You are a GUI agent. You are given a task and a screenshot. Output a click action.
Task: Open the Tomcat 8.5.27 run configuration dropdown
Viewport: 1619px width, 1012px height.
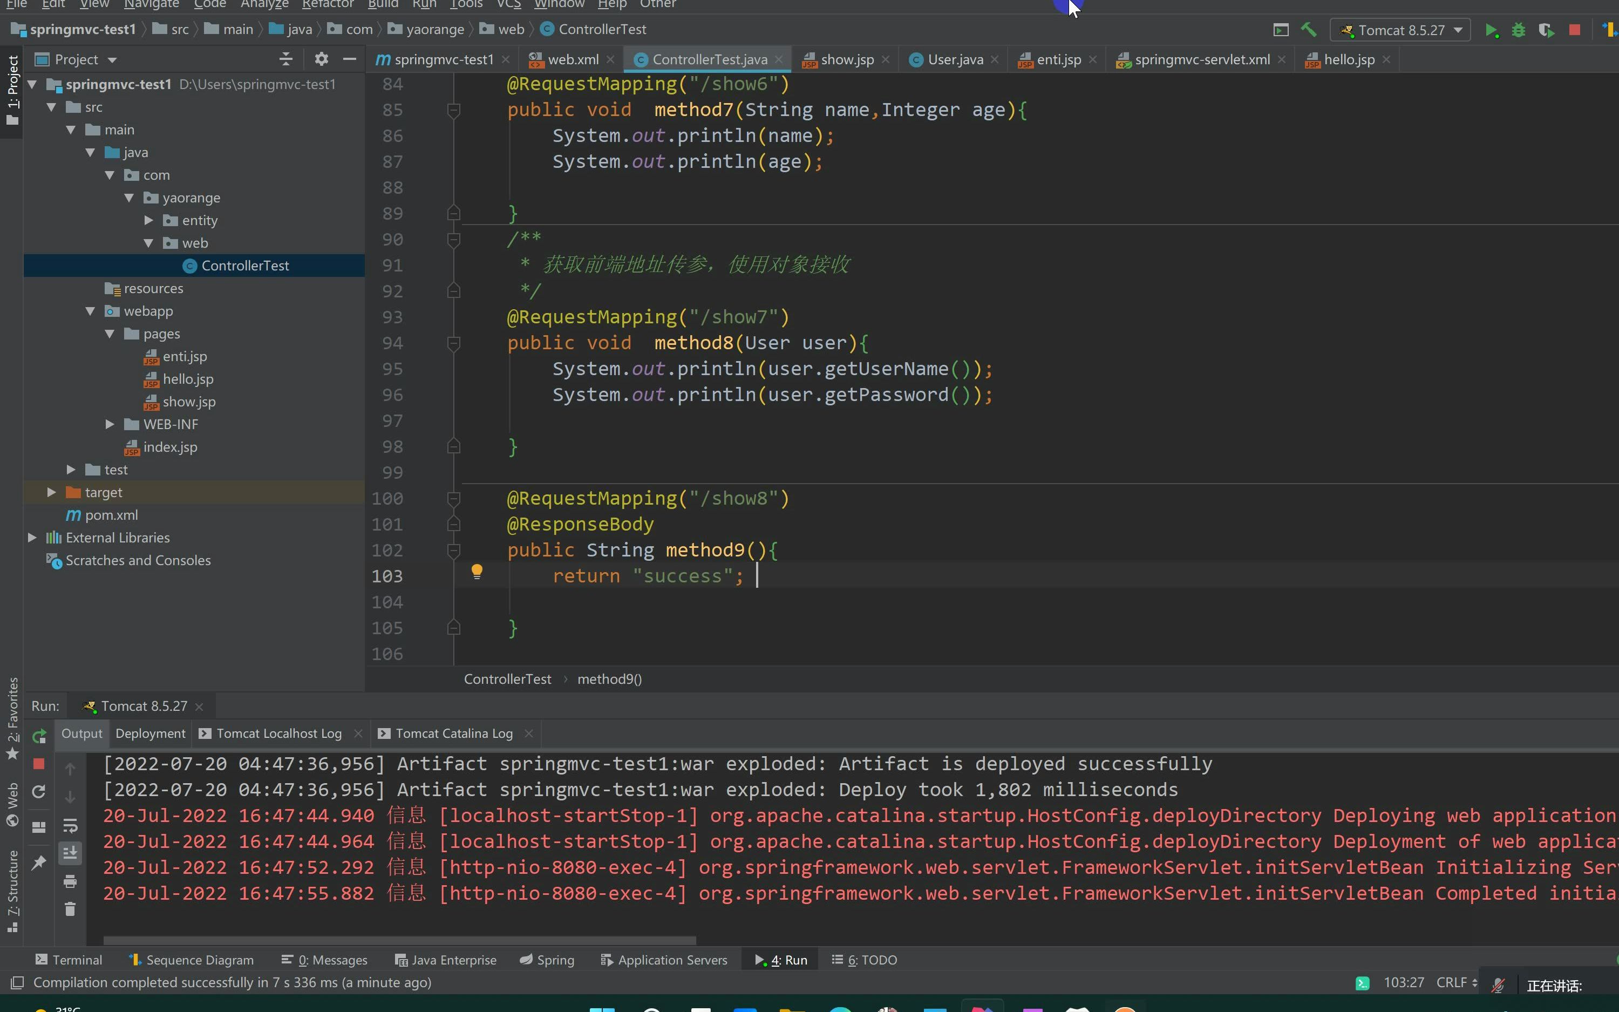(x=1402, y=30)
